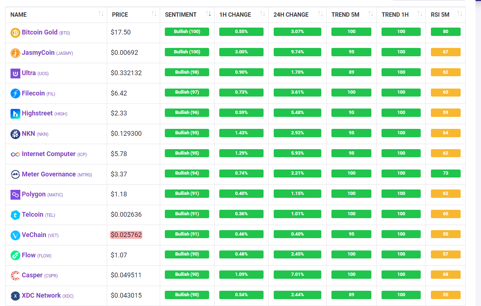The width and height of the screenshot is (481, 306).
Task: Click the green RSI 80 badge for Bitcoin Gold
Action: tap(445, 32)
